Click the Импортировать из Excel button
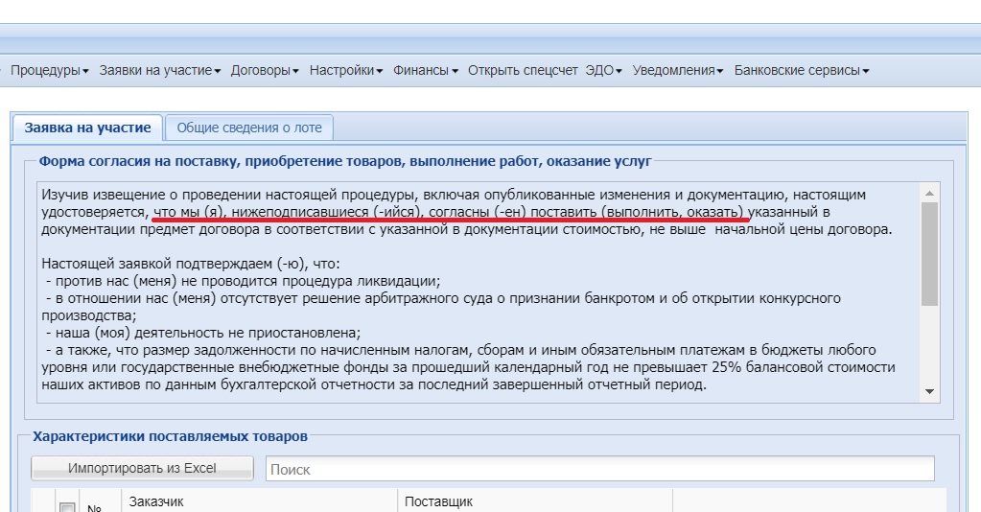The height and width of the screenshot is (512, 981). [x=142, y=469]
